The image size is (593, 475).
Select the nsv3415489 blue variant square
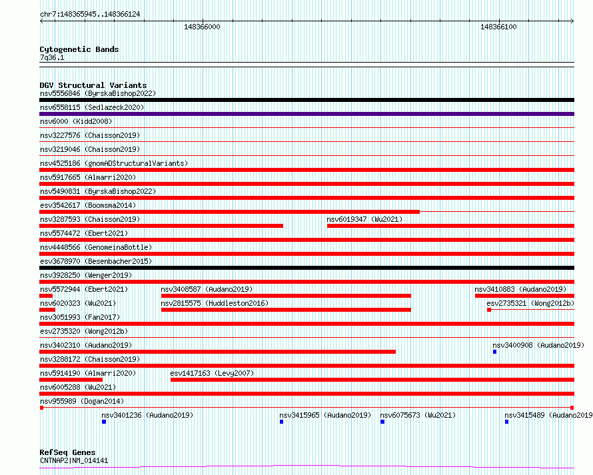click(507, 422)
